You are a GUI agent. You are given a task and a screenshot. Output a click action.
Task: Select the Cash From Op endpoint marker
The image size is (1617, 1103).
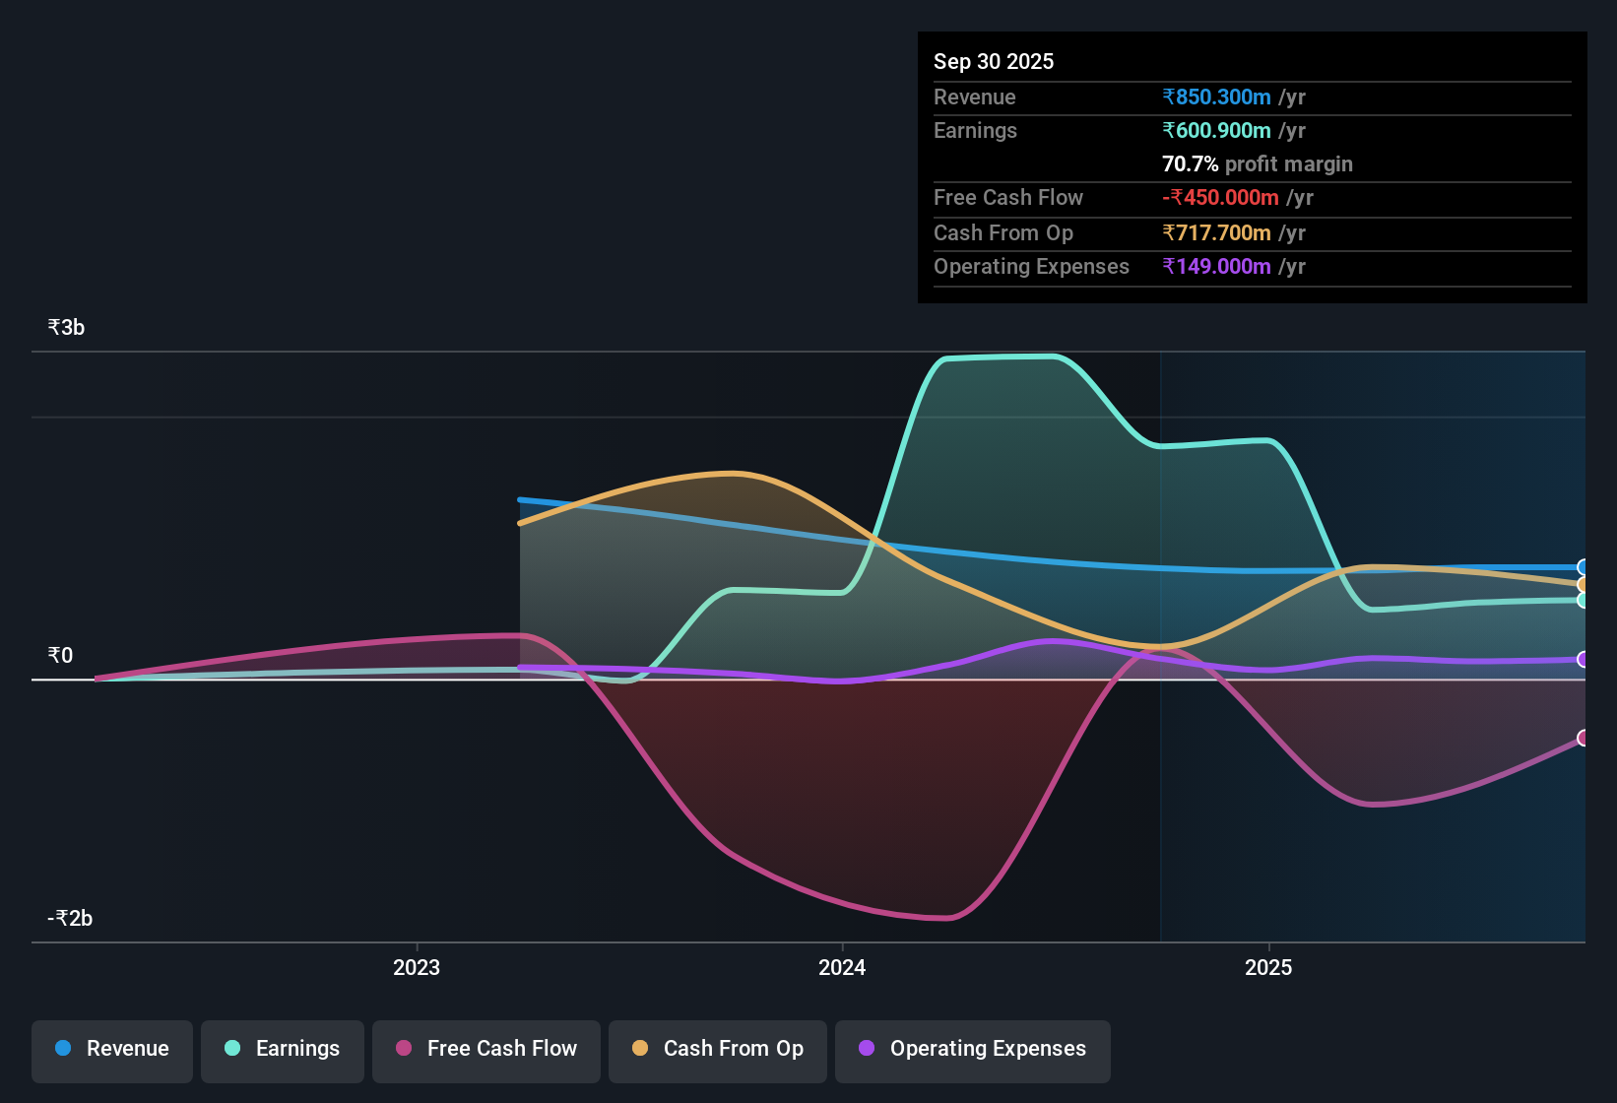click(x=1584, y=585)
